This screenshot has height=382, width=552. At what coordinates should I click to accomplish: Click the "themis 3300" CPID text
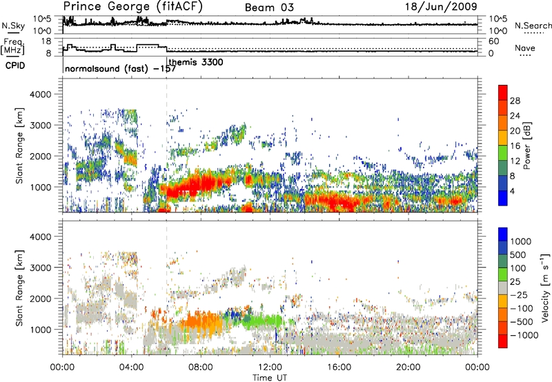196,62
